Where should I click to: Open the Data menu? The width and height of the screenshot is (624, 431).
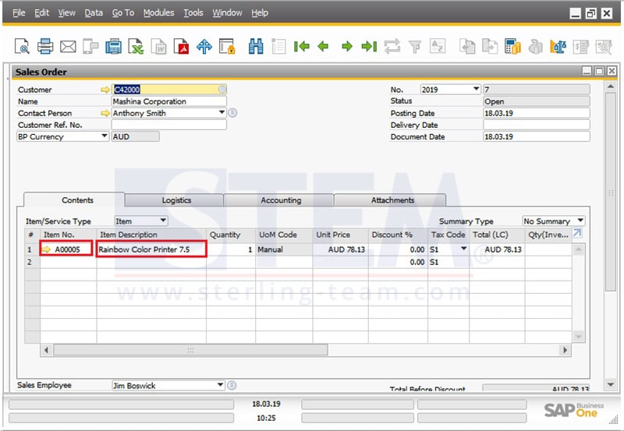94,12
